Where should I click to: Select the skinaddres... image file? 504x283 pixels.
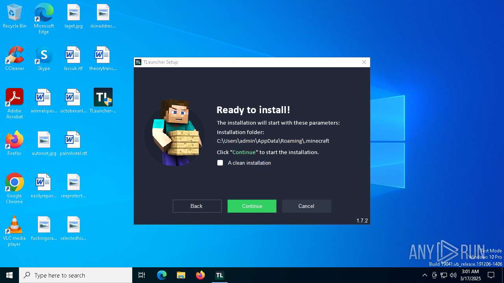[103, 17]
